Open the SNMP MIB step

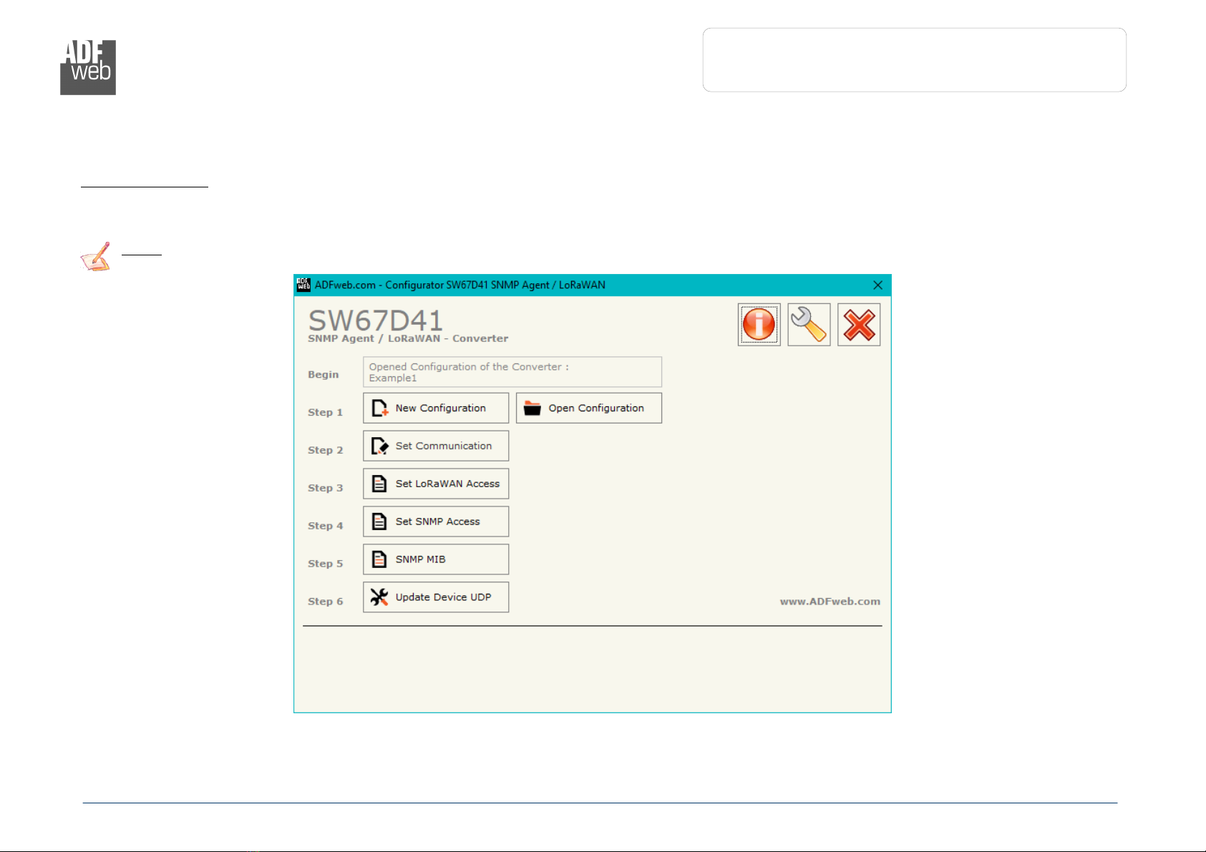436,559
